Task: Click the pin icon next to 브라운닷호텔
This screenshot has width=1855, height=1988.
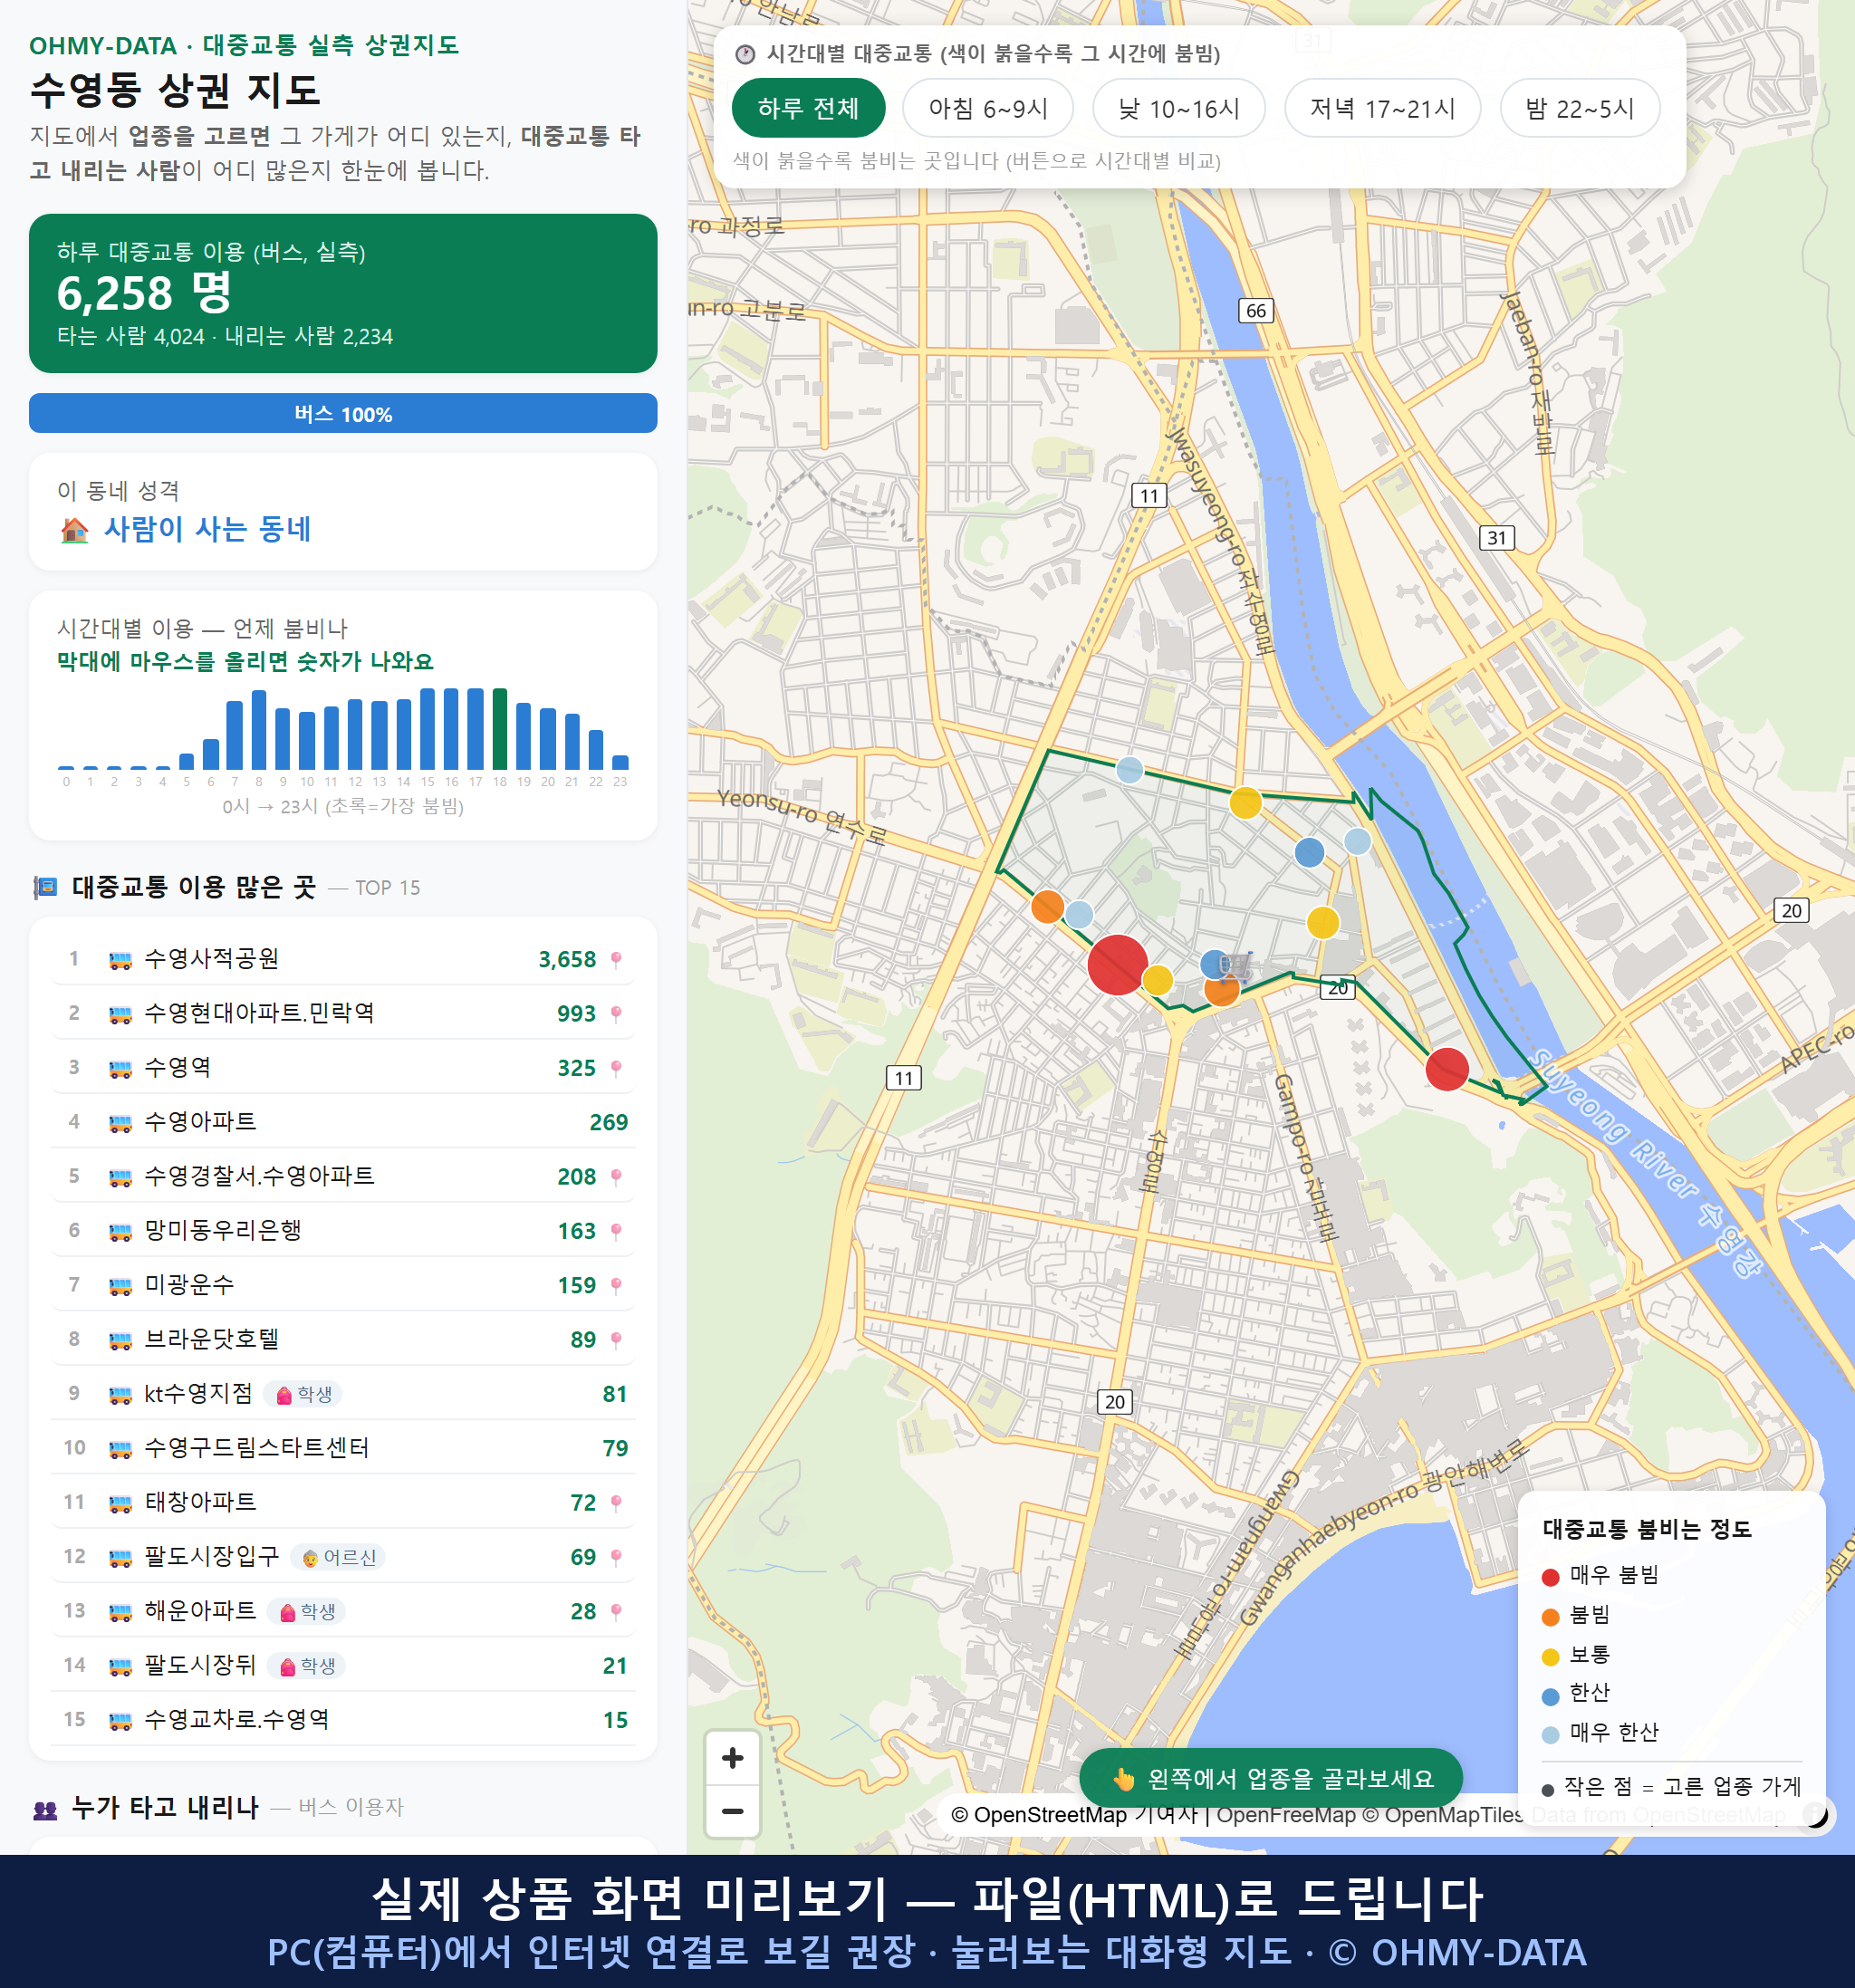Action: point(616,1339)
